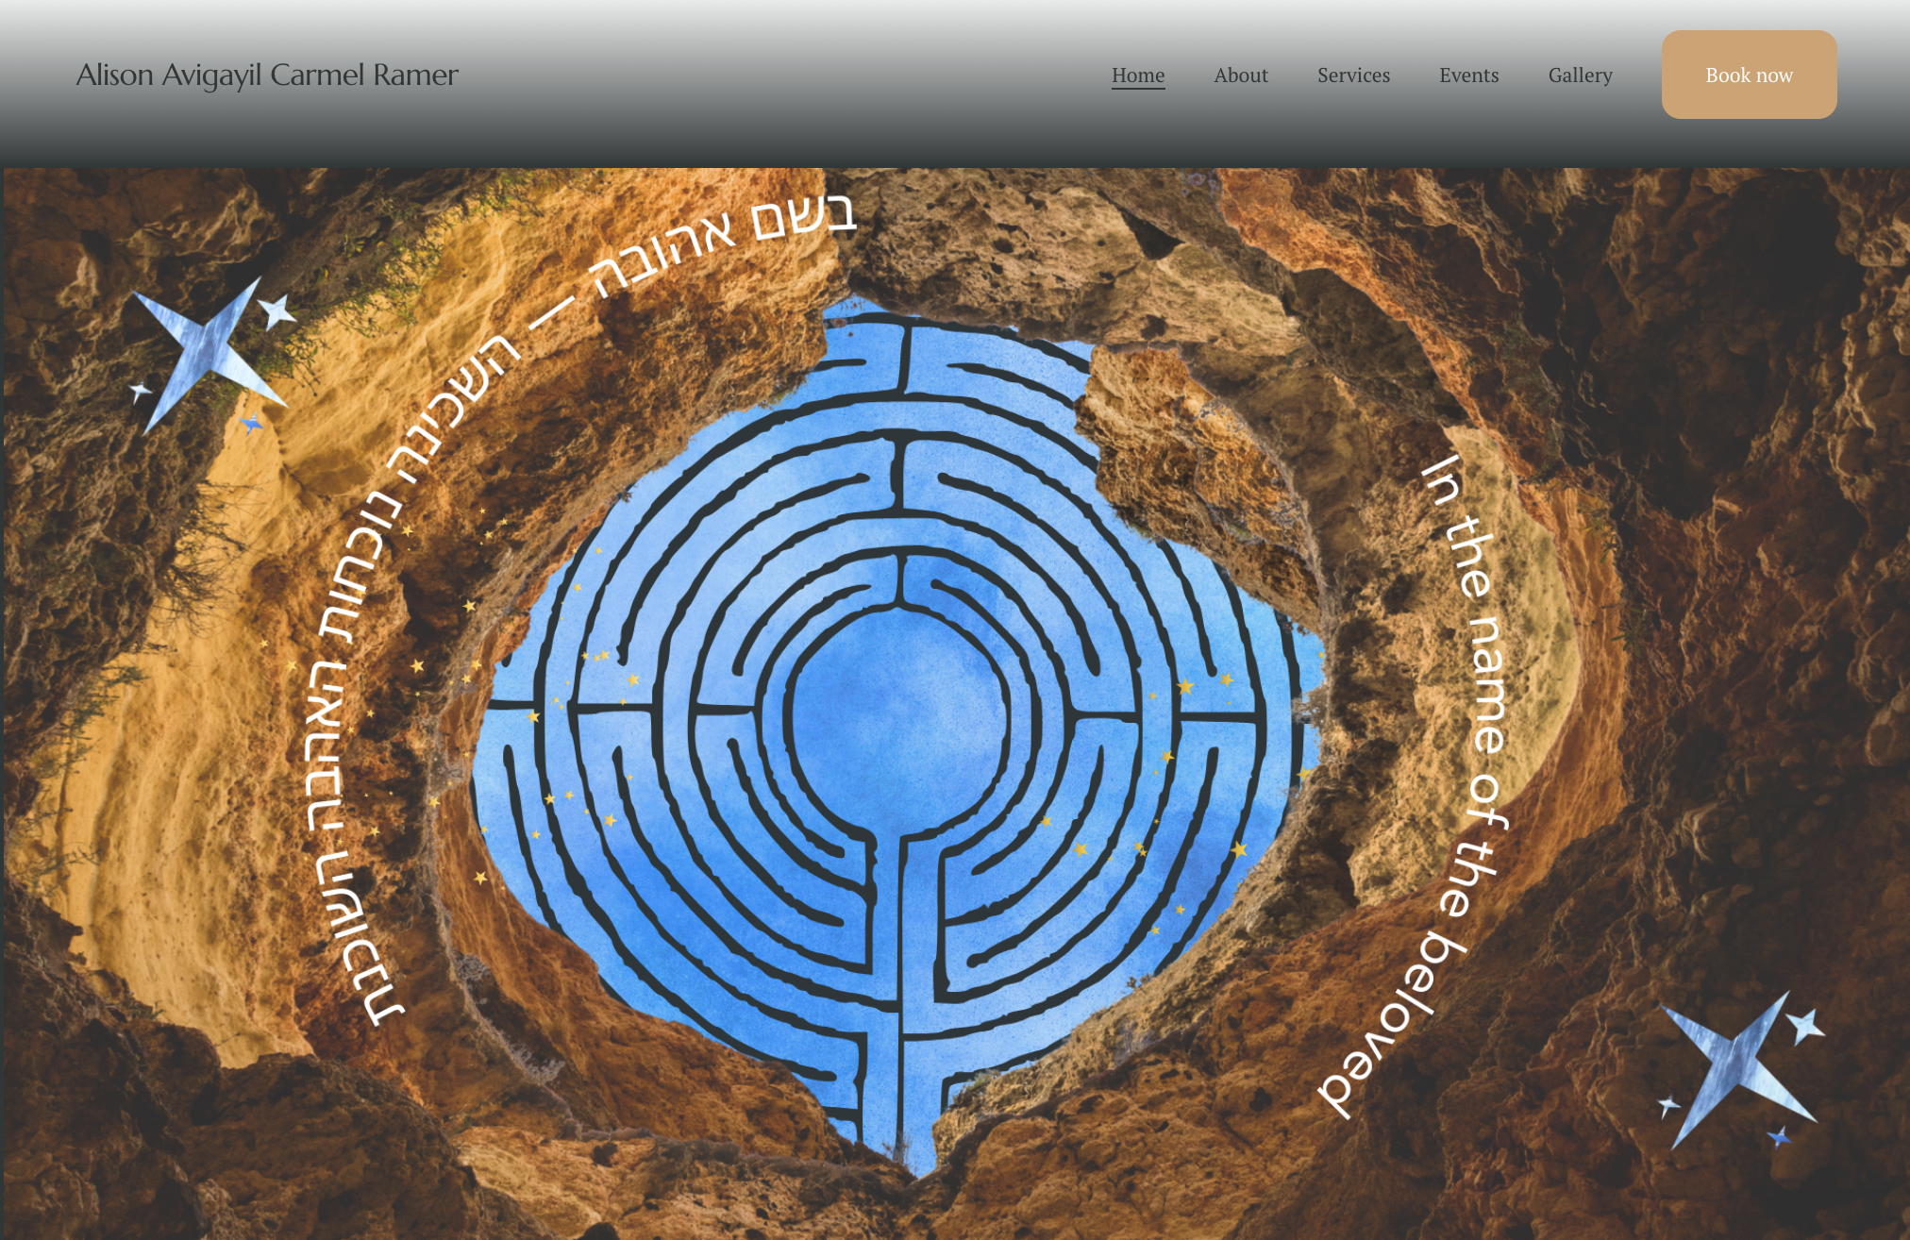Image resolution: width=1910 pixels, height=1240 pixels.
Task: Click tiny blue star below top-left large star
Action: click(x=251, y=424)
